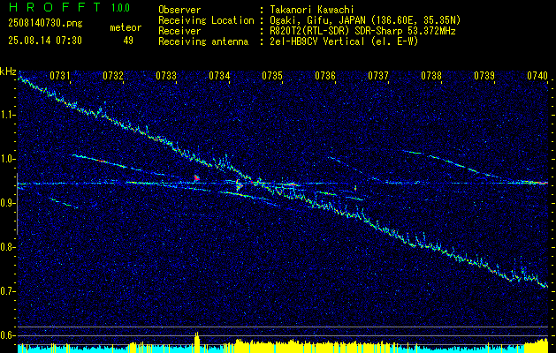Click the HROFFT program title
Screen dimensions: 556x353
[x=55, y=7]
